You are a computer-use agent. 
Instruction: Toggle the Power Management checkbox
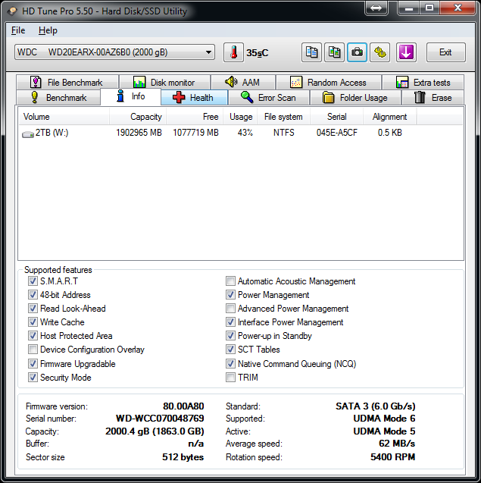(230, 294)
